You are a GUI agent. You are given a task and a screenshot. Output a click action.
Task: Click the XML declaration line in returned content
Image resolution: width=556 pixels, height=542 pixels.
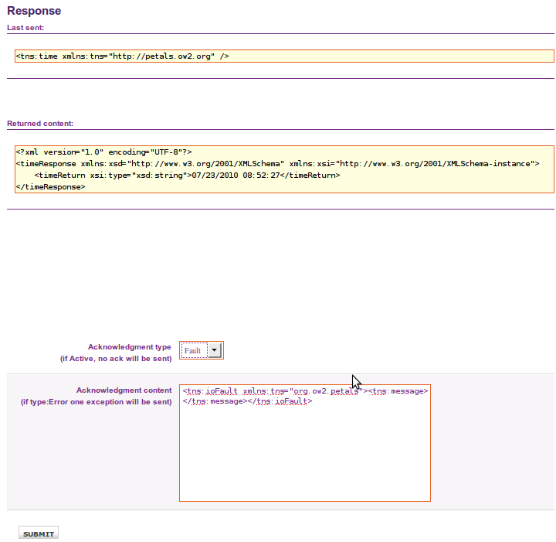tap(103, 152)
